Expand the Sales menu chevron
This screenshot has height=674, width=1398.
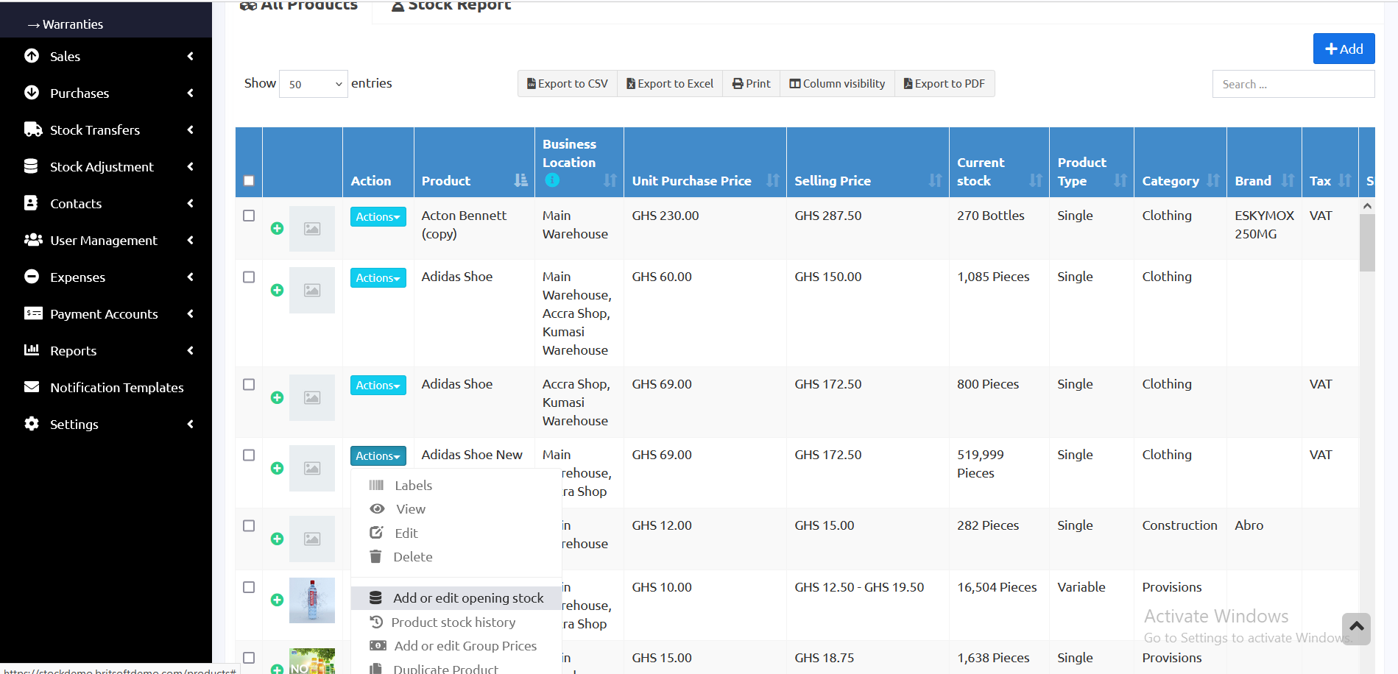(x=191, y=56)
